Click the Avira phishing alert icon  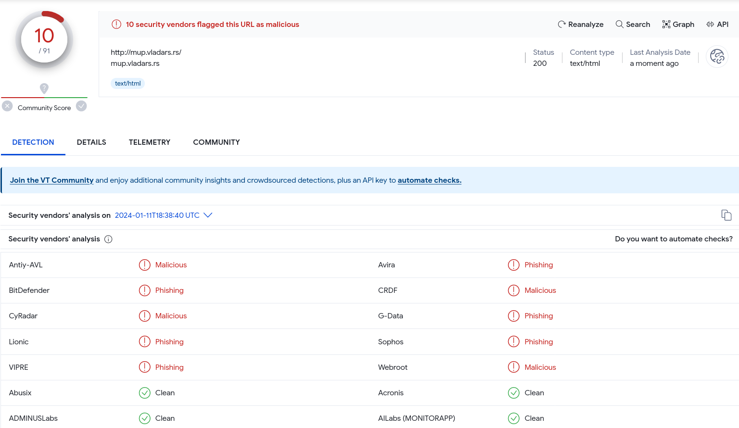pyautogui.click(x=514, y=265)
